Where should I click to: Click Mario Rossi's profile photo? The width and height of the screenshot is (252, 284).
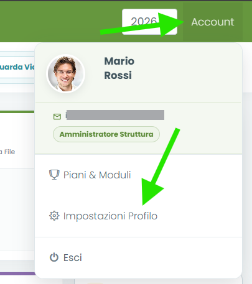click(x=66, y=73)
